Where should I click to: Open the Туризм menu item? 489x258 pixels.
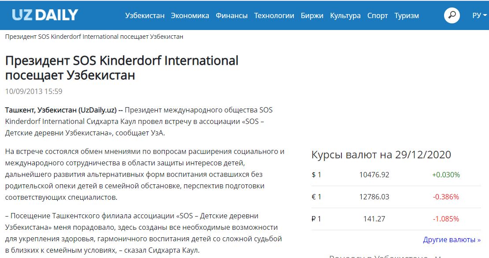[x=407, y=15]
